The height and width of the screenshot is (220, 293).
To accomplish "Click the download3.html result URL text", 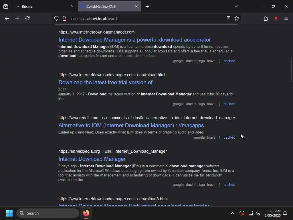I will pyautogui.click(x=113, y=199).
